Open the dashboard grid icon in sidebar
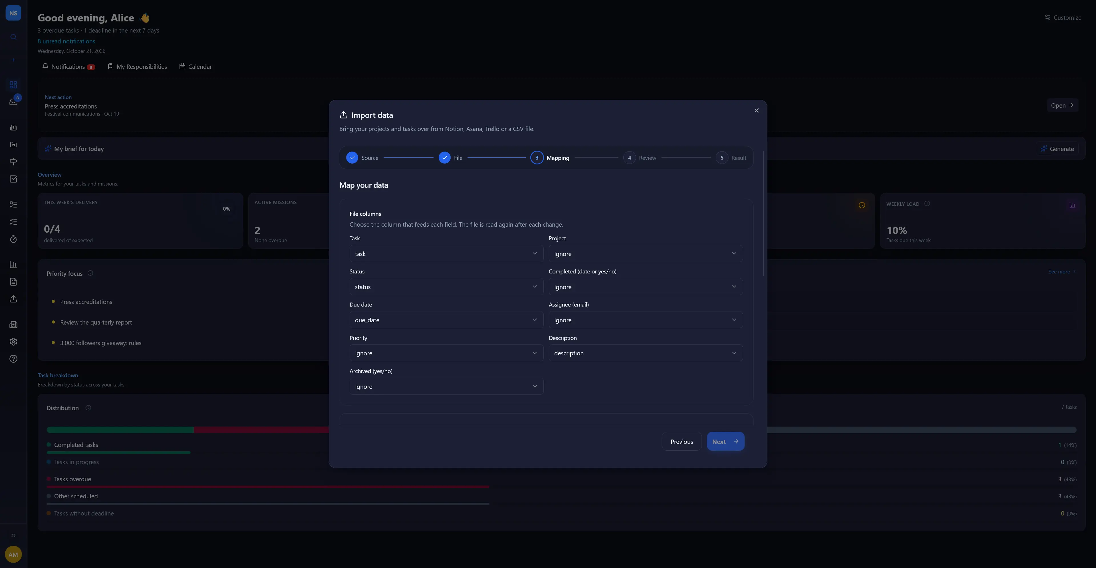Screen dimensions: 1096x568 13,85
